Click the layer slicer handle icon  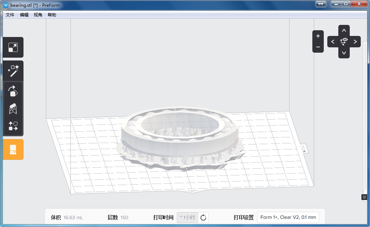click(364, 197)
